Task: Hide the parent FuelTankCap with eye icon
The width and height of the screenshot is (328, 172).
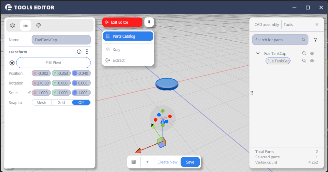Action: 312,53
